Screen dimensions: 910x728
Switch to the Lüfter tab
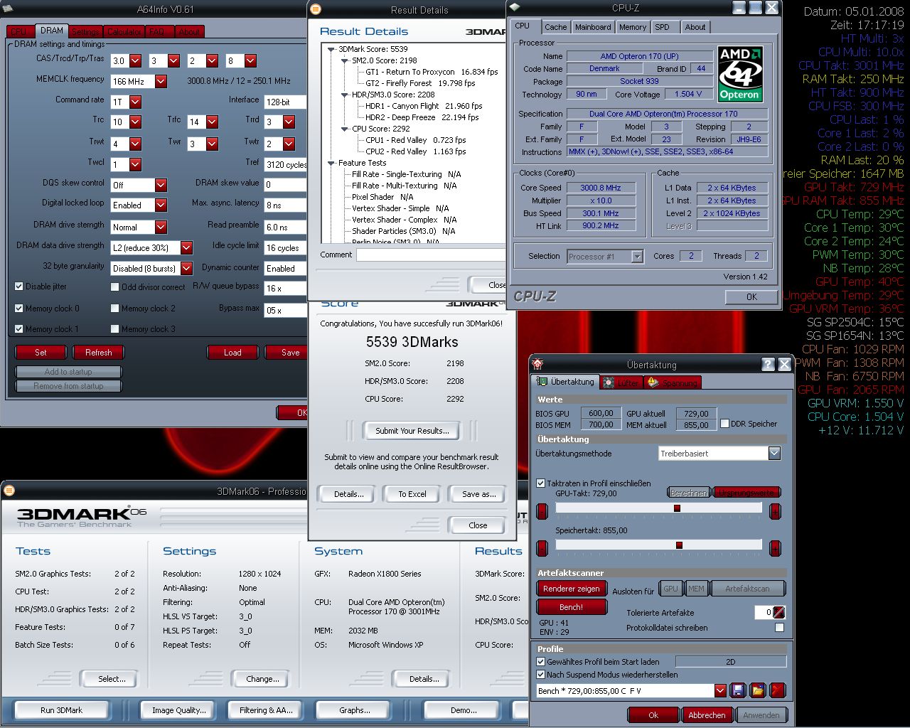pyautogui.click(x=621, y=382)
